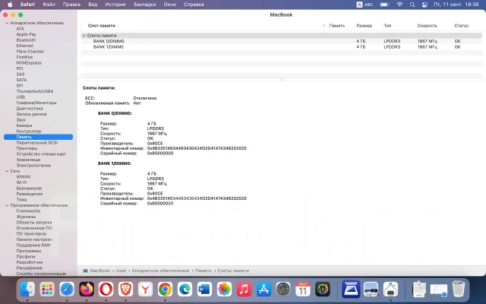This screenshot has width=486, height=304.
Task: Launch the Music app from the Dock
Action: point(244,290)
